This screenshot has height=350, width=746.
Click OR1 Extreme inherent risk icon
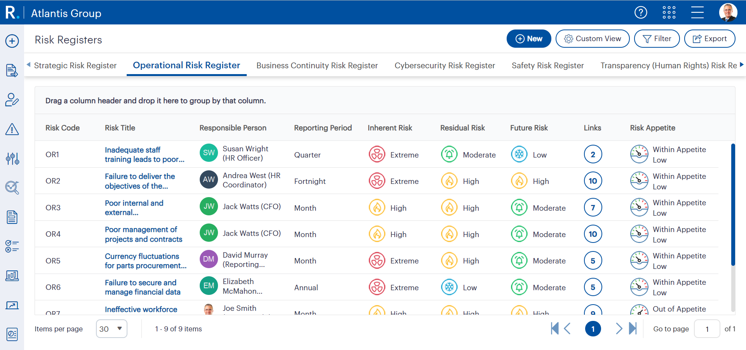tap(377, 154)
